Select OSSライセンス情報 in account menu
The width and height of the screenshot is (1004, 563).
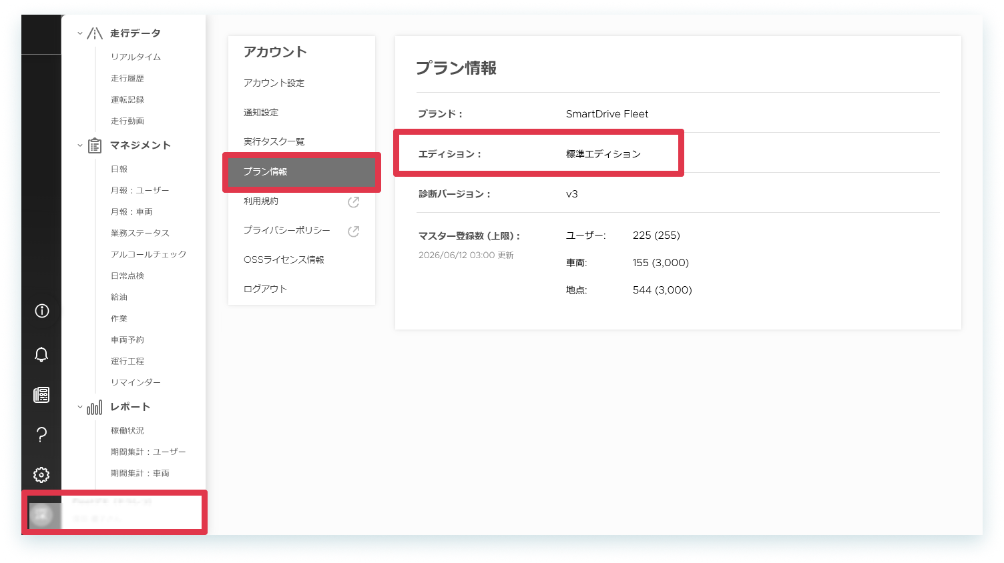pos(284,260)
